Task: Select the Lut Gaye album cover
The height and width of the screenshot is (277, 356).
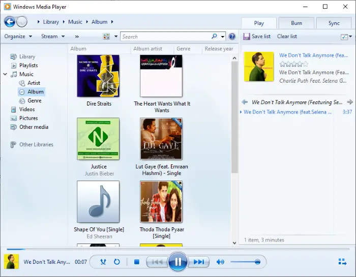Action: 161,138
